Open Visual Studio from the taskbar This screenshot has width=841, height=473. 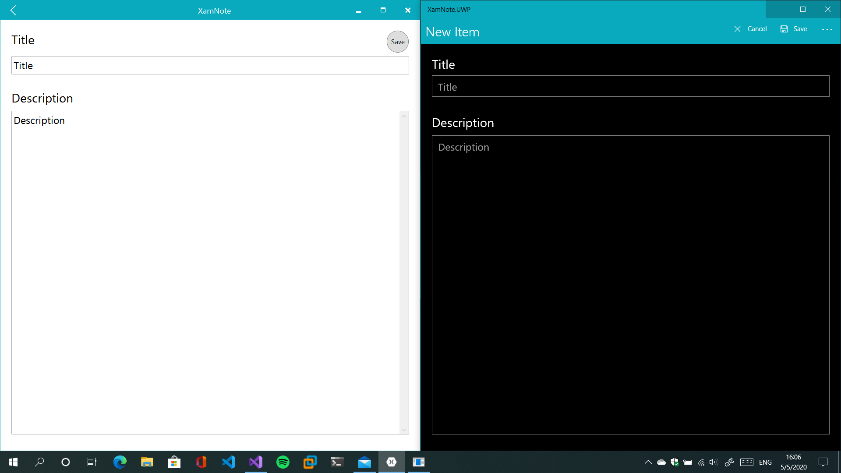click(x=255, y=462)
